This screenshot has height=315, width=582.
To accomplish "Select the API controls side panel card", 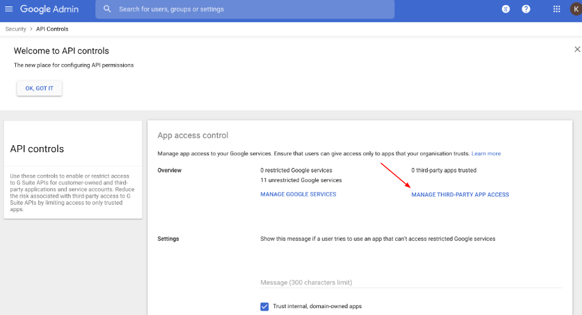I will pyautogui.click(x=73, y=169).
